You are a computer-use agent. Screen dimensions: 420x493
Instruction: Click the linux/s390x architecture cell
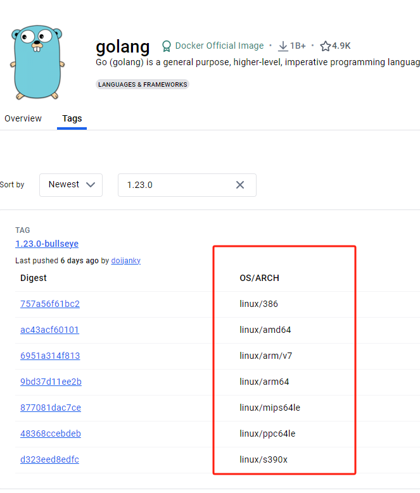(x=264, y=459)
